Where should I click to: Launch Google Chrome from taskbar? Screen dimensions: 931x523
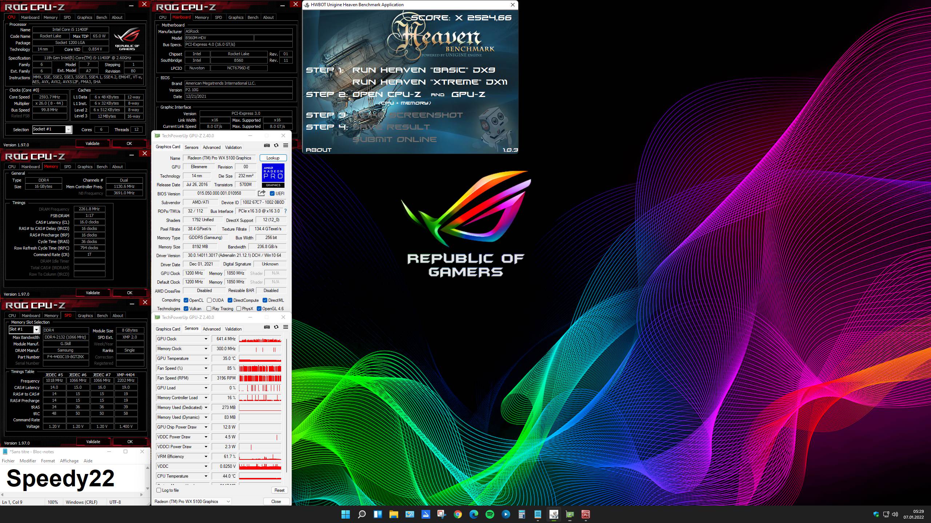[457, 514]
